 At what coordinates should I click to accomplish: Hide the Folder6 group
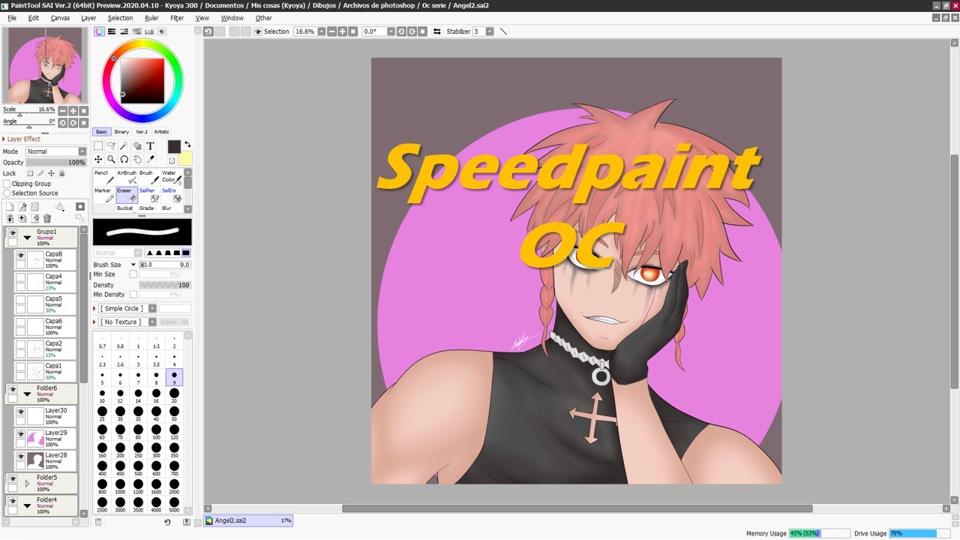pos(13,390)
